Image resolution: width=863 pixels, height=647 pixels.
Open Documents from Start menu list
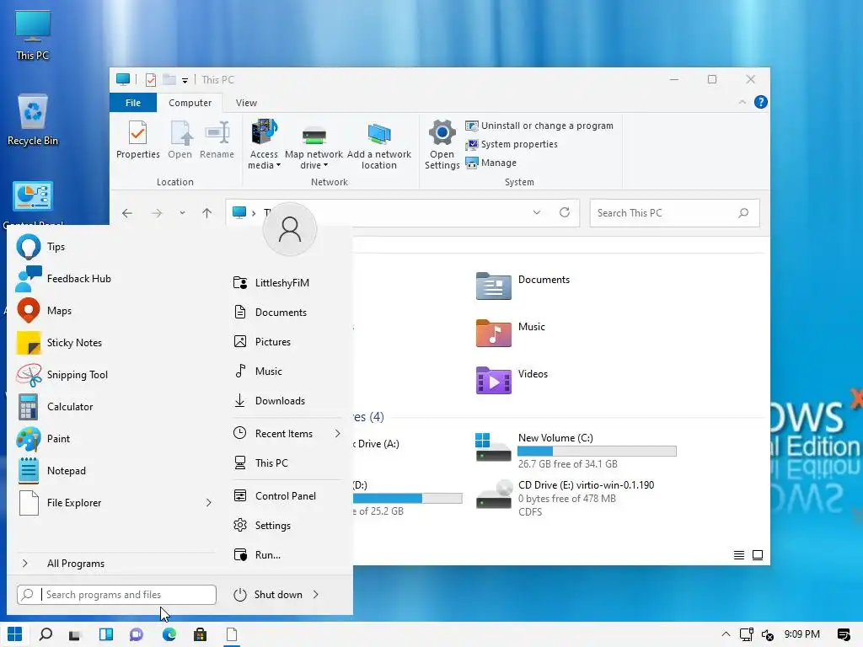[x=287, y=313]
